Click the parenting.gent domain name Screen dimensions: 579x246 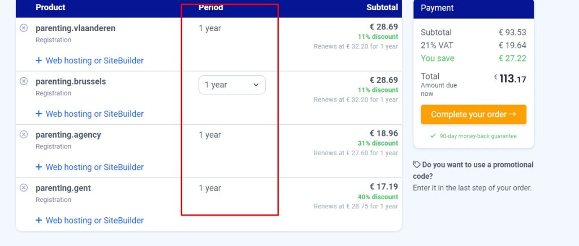point(63,188)
